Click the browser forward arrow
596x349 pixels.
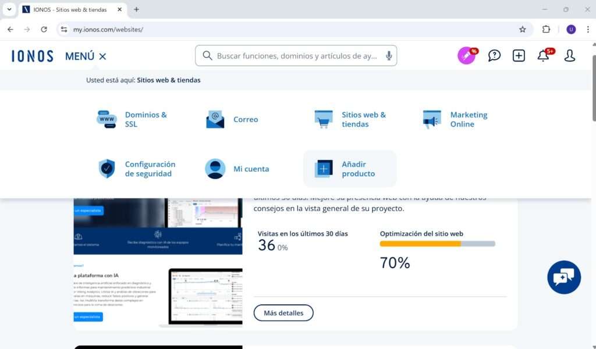[27, 29]
